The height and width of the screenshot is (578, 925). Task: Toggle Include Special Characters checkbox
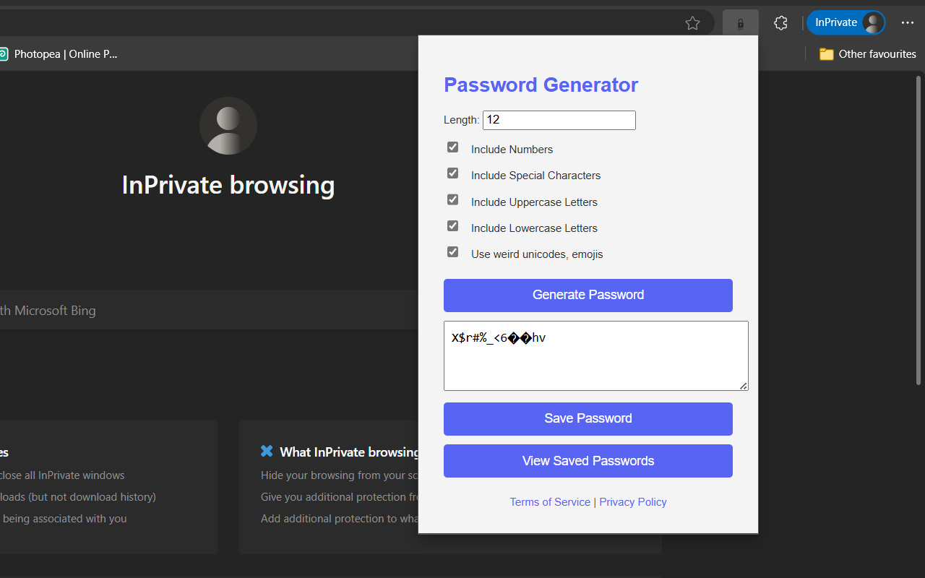point(452,173)
